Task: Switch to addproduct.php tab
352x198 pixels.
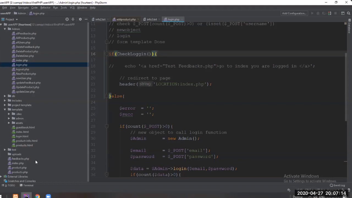Action: 126,20
